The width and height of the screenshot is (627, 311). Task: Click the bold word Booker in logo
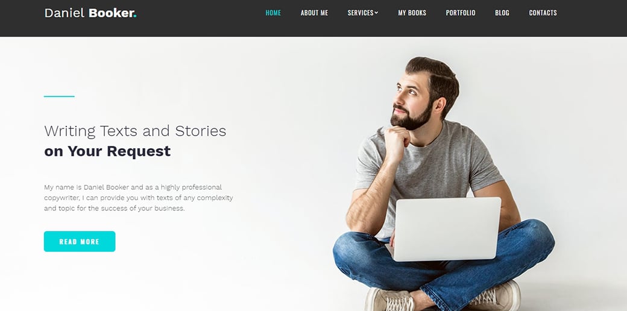tap(111, 13)
